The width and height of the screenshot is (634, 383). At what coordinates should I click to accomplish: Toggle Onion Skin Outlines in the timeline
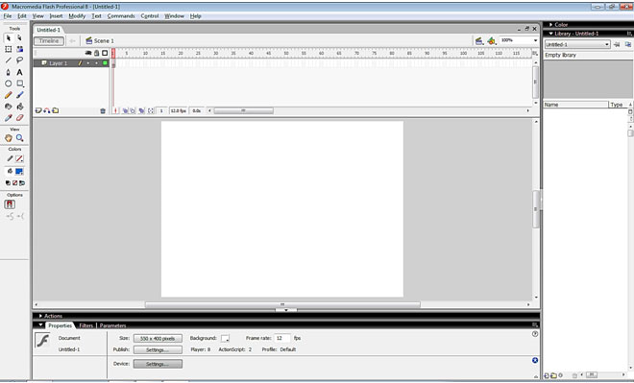point(133,110)
